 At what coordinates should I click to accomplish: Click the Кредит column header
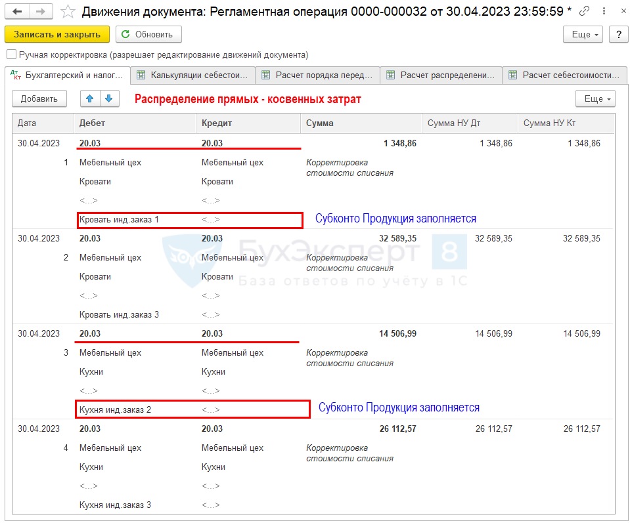(x=249, y=123)
